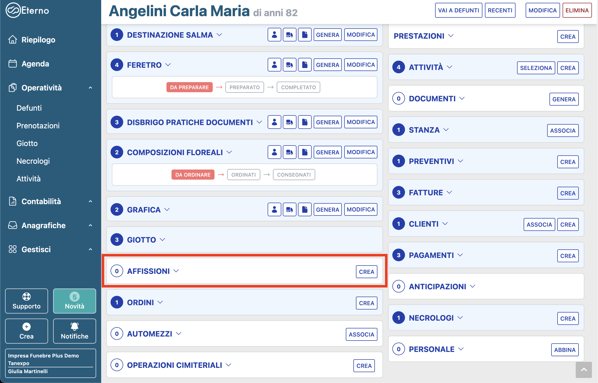Open Supporto lifebuoy button
This screenshot has height=383, width=598.
coord(27,301)
